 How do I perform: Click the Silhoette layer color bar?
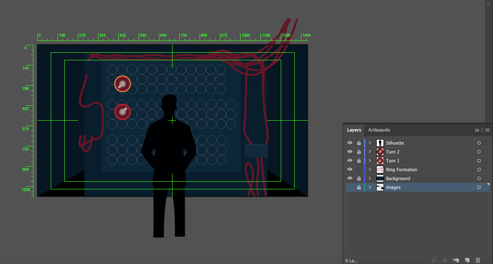[364, 143]
